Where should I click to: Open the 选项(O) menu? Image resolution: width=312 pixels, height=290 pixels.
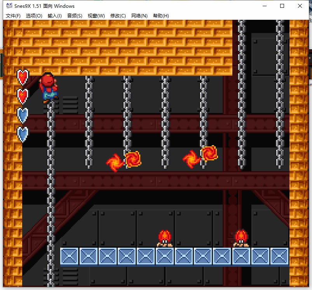point(34,16)
